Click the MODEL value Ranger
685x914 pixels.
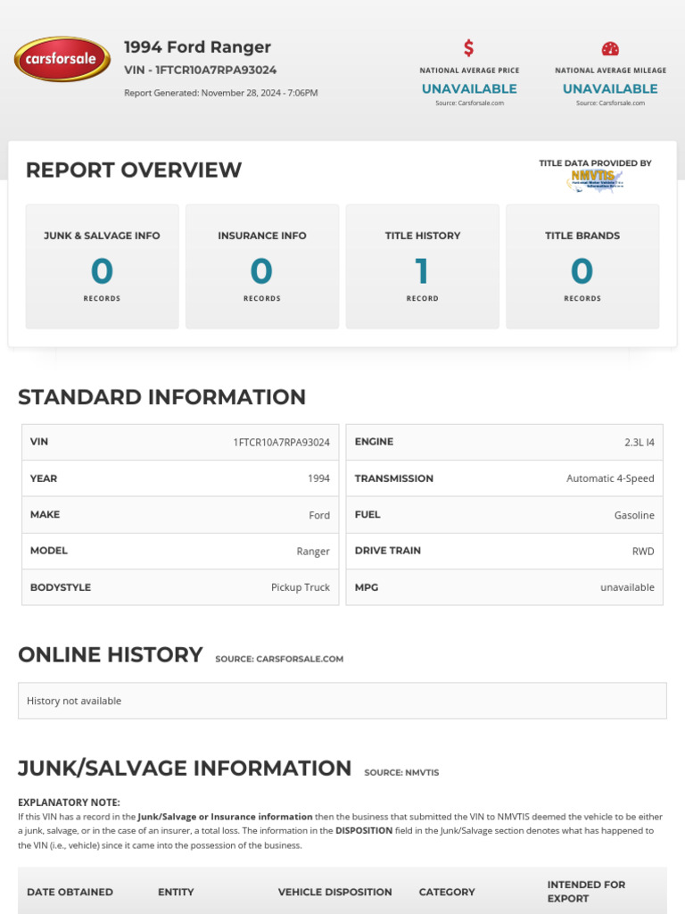point(313,552)
